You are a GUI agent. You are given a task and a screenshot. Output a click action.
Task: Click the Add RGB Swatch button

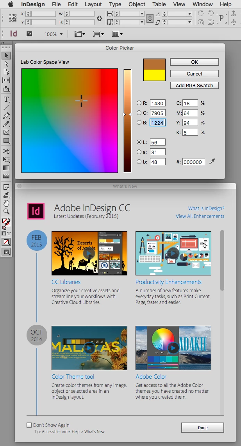coord(195,85)
